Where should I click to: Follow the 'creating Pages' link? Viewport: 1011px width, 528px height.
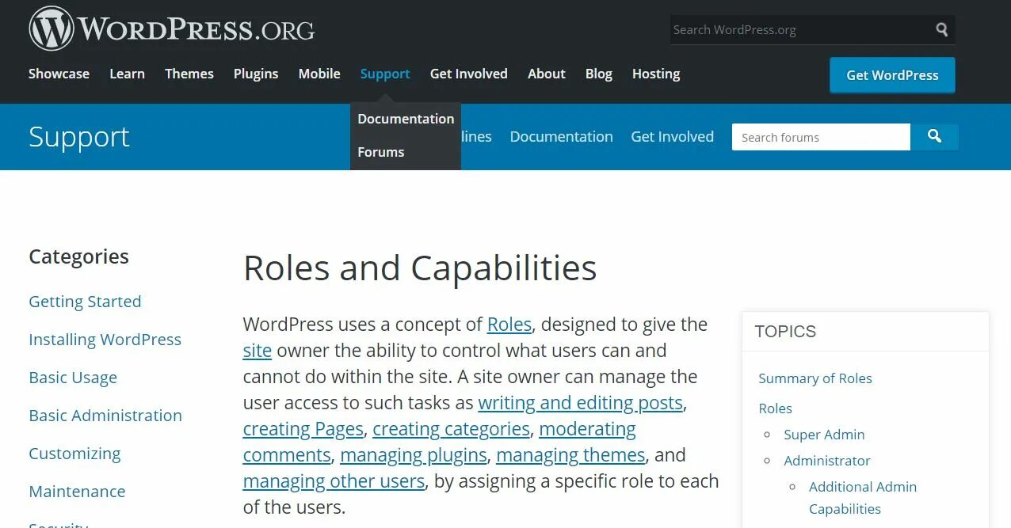pos(303,429)
